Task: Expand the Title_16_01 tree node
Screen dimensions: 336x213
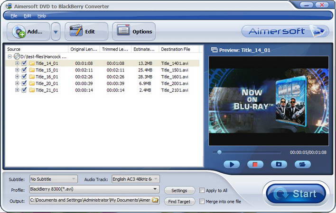Action: click(17, 77)
